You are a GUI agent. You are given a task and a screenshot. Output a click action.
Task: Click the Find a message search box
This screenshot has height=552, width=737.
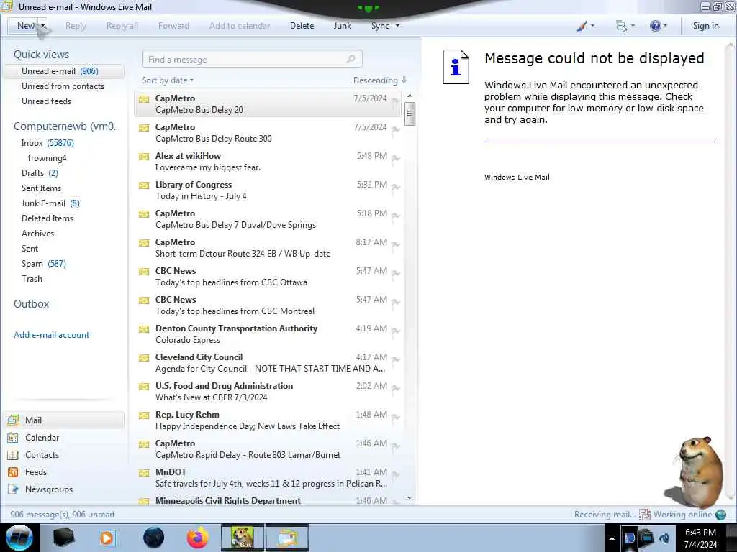tap(252, 59)
